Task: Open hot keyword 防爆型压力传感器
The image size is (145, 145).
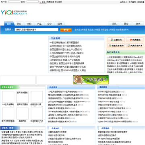Action: click(x=108, y=30)
